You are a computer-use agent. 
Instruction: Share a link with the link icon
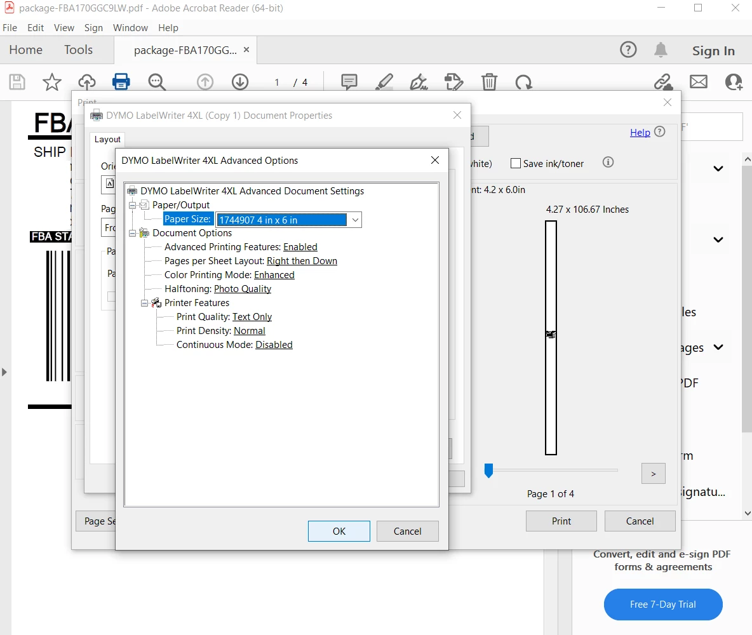(x=663, y=82)
